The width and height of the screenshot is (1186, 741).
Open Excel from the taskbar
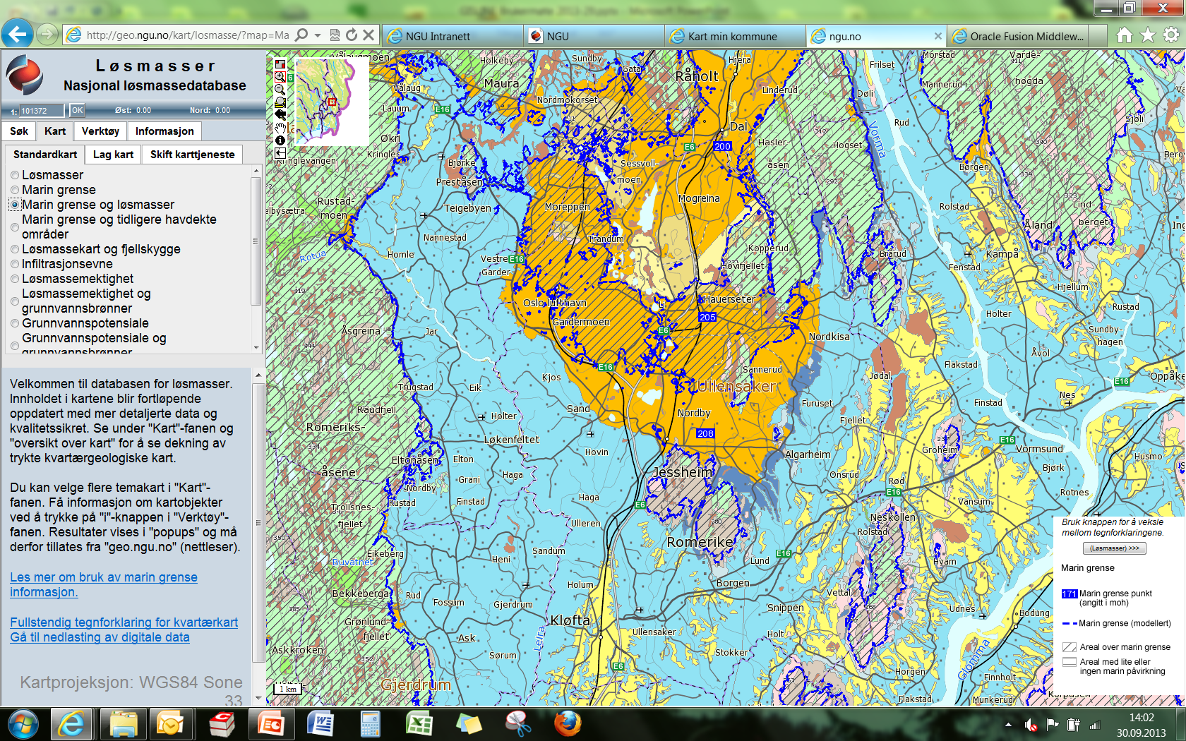(419, 724)
